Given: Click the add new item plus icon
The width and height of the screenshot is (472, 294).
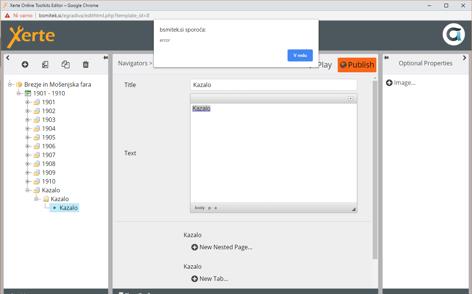Looking at the screenshot, I should (x=25, y=65).
